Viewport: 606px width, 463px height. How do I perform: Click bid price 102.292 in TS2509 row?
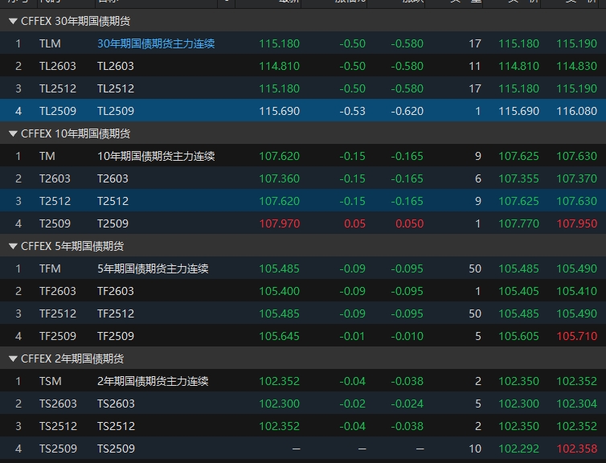pos(518,449)
